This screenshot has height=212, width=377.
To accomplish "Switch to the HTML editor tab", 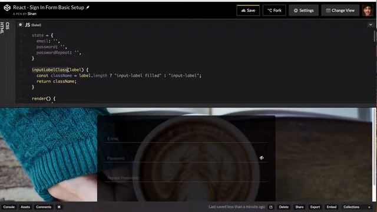I will (2, 28).
